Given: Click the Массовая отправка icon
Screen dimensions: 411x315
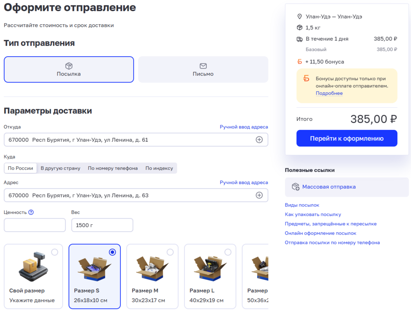Looking at the screenshot, I should point(295,187).
